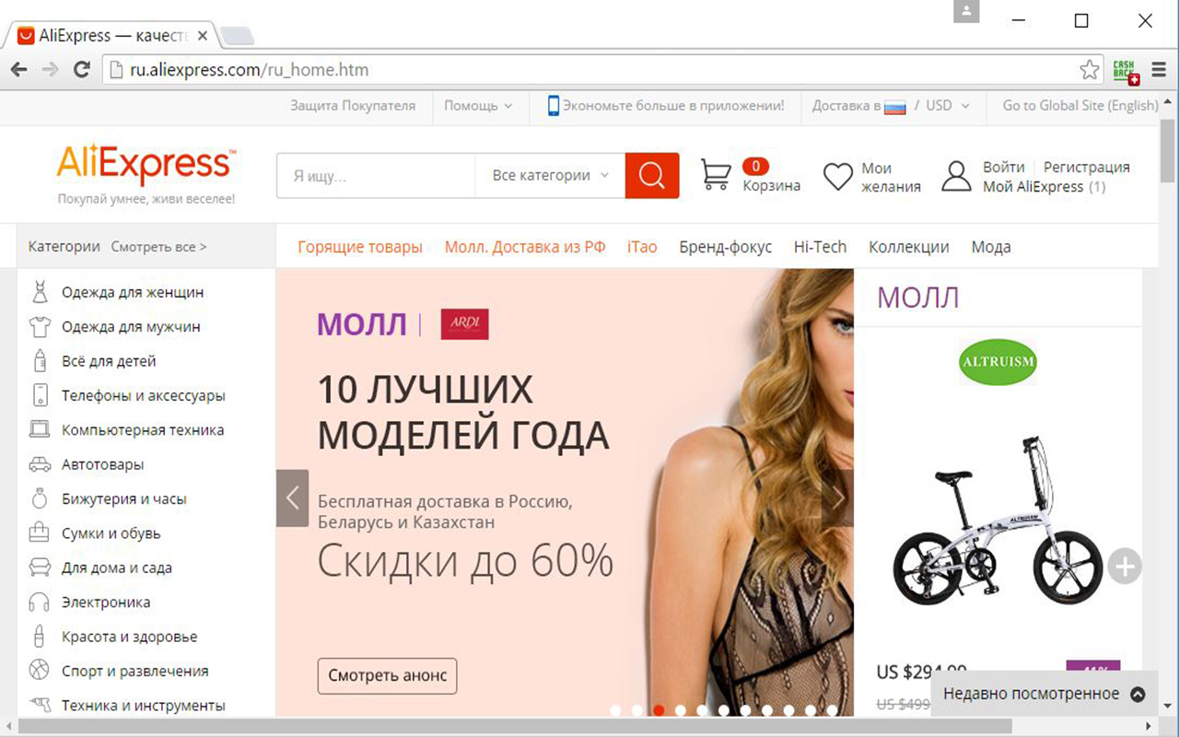The height and width of the screenshot is (737, 1179).
Task: Click the Cashback extension icon
Action: pyautogui.click(x=1126, y=71)
